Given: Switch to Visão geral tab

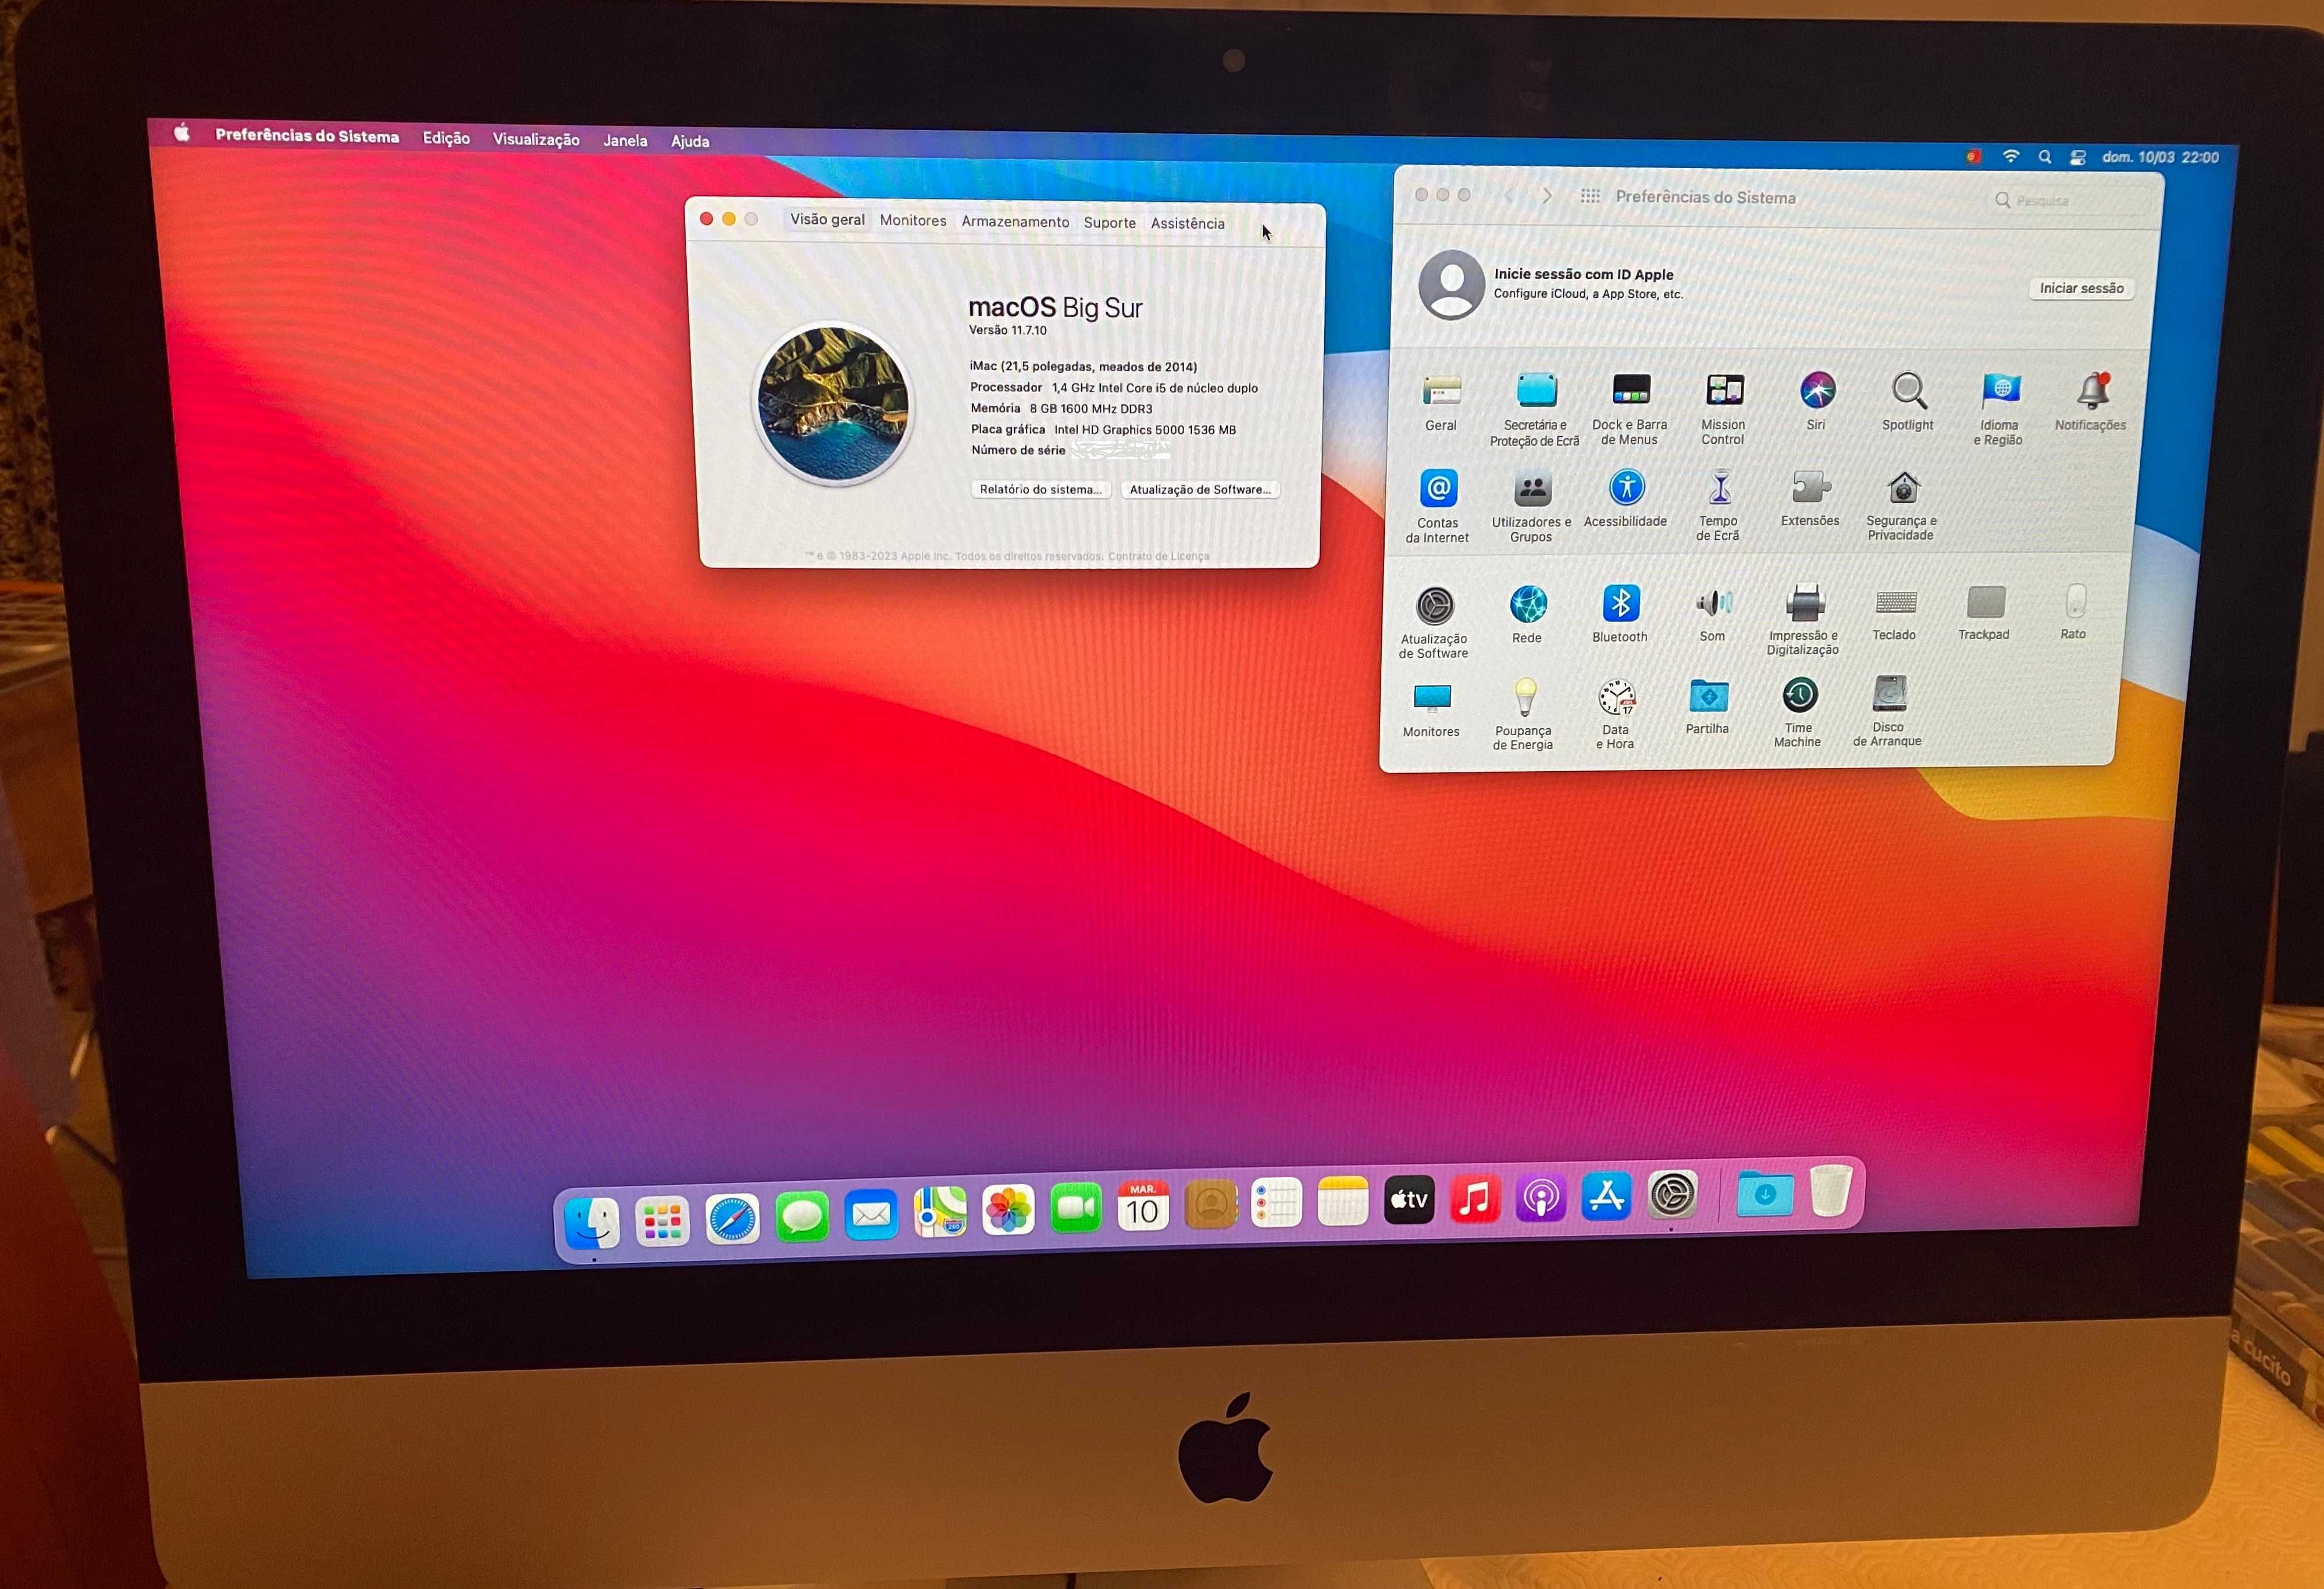Looking at the screenshot, I should (827, 219).
